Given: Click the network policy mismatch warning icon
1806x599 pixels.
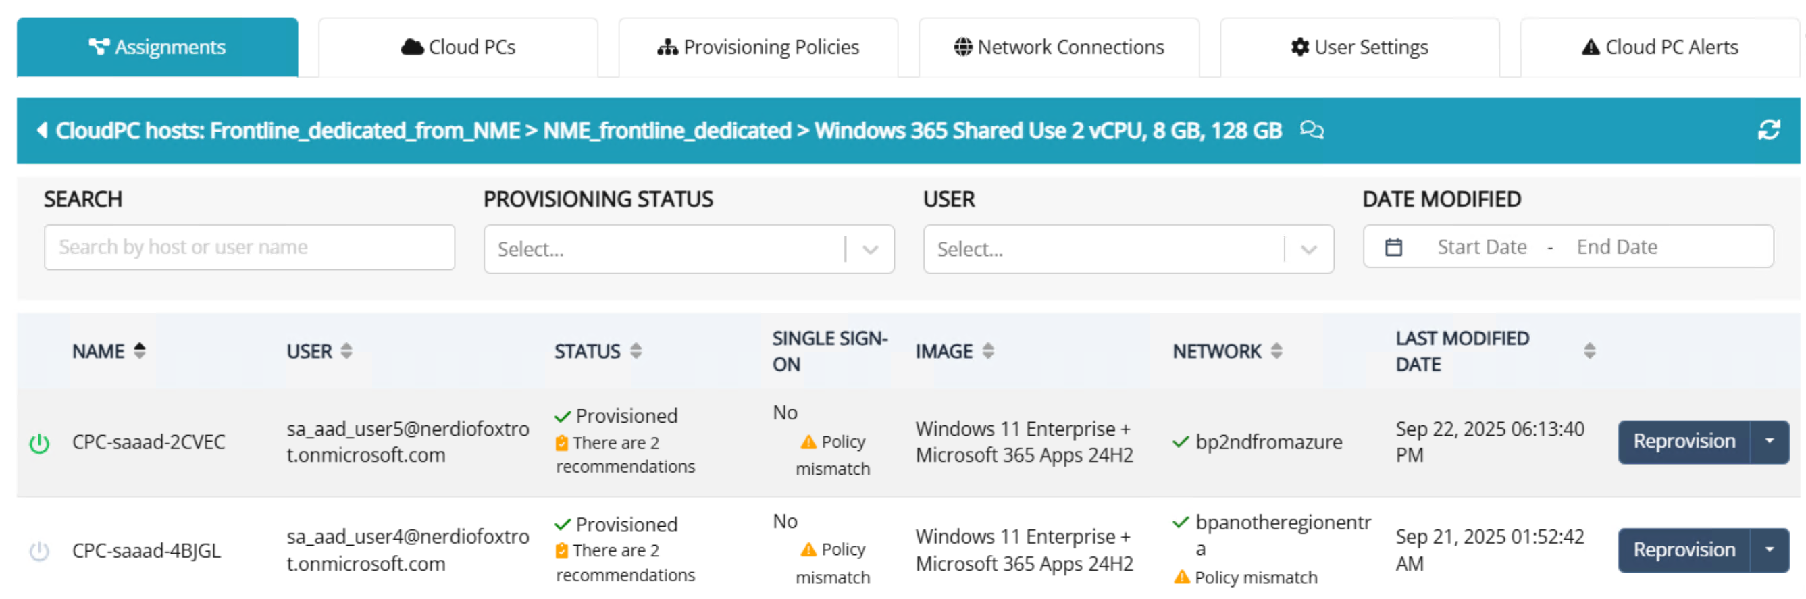Looking at the screenshot, I should coord(1181,578).
